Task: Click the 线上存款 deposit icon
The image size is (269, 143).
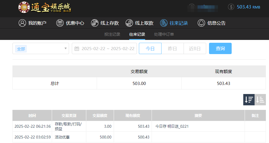Action: point(95,23)
